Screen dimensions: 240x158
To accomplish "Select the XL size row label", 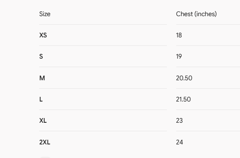I will [x=43, y=121].
